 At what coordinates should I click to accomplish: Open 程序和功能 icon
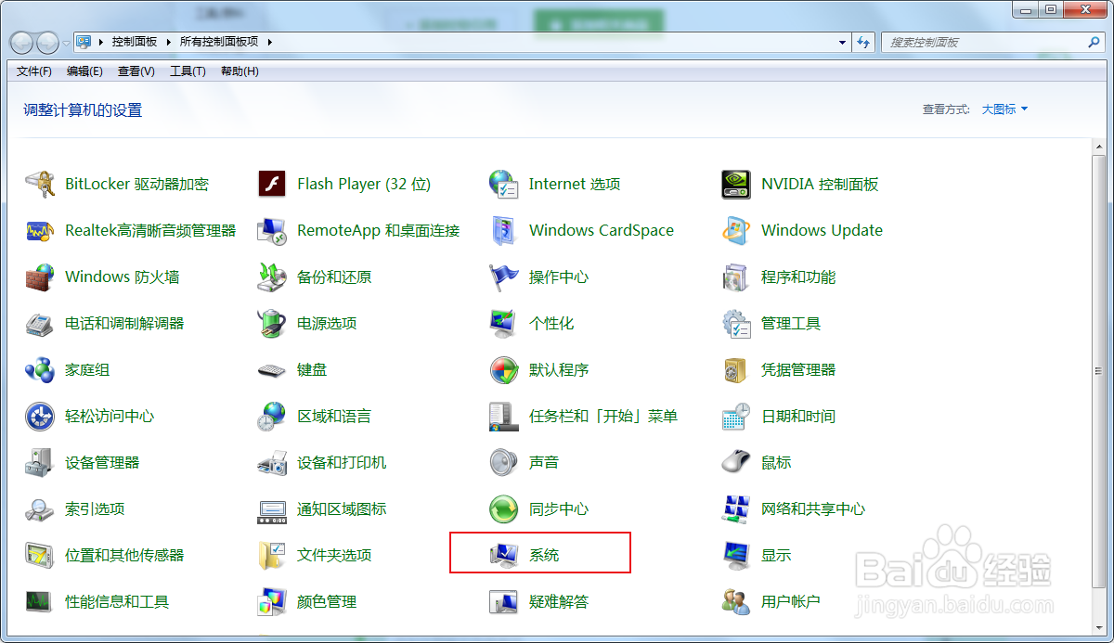736,276
